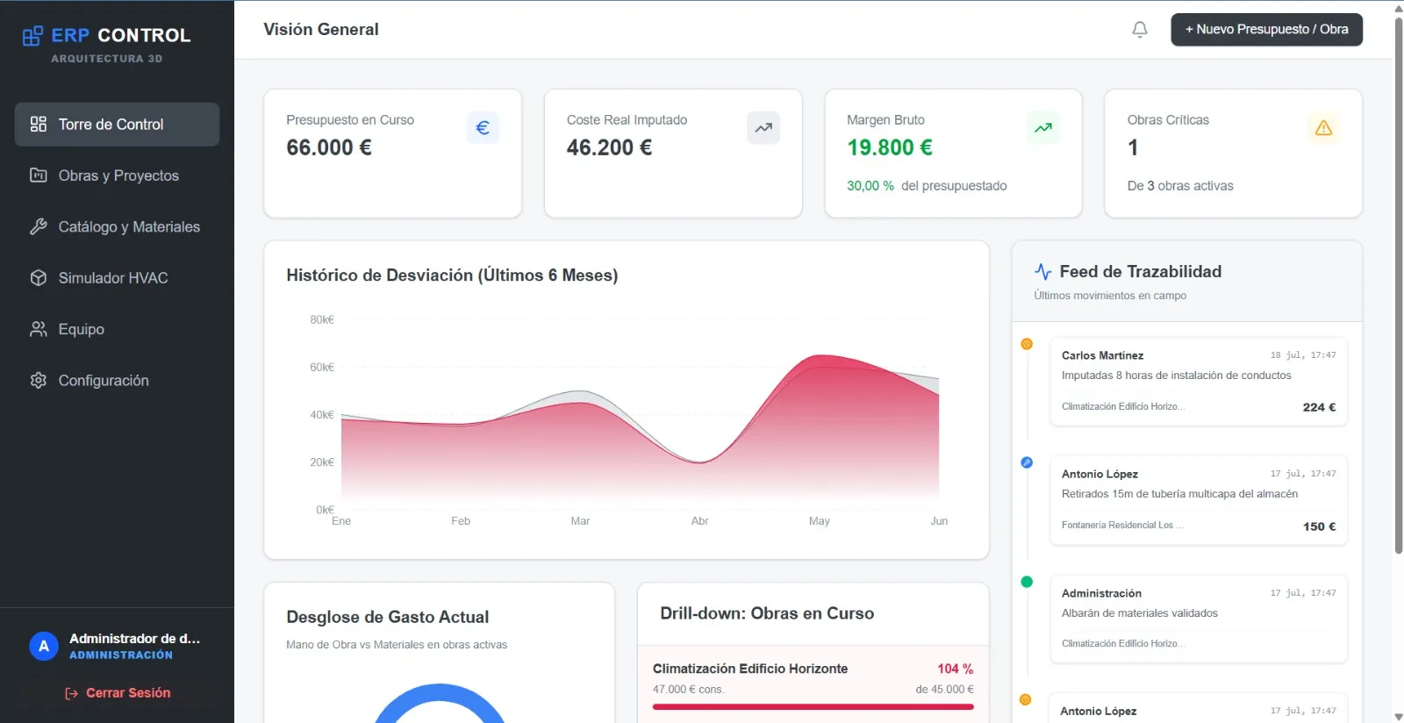Click the orange marker beside Carlos Martínez entry
Screen dimensions: 1404x723
[x=1027, y=344]
